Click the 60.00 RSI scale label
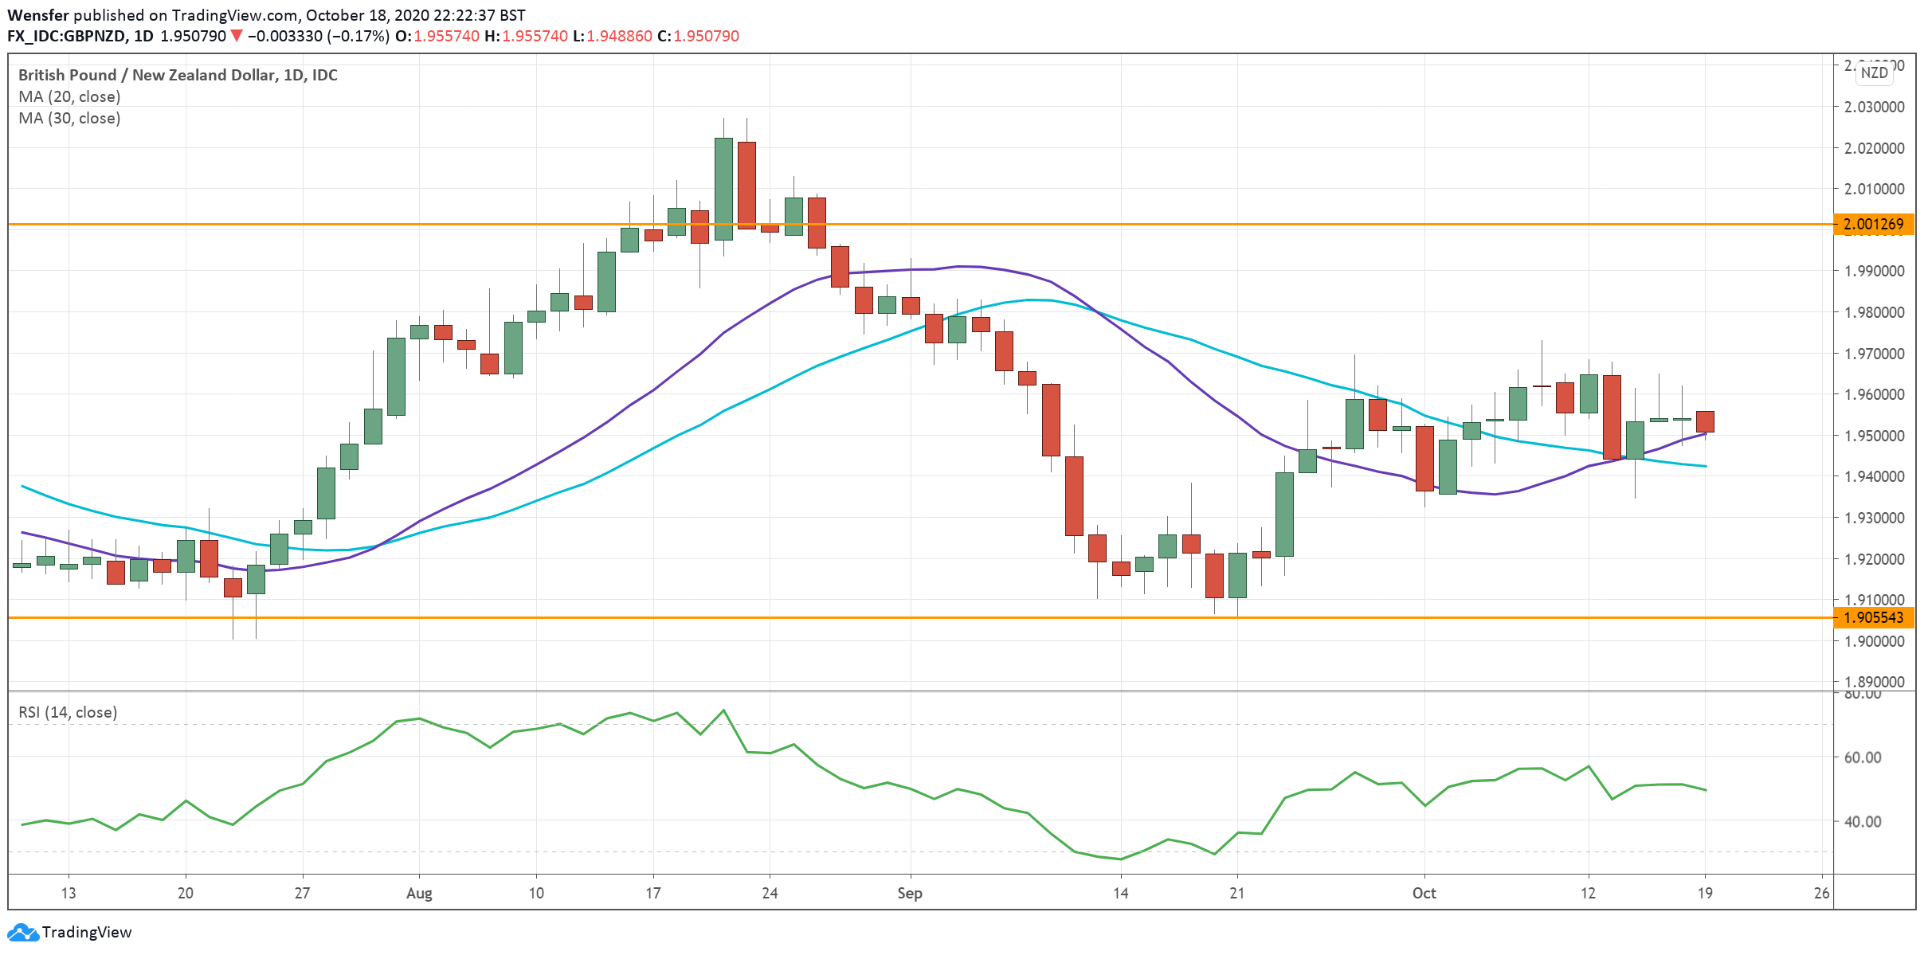The image size is (1924, 955). point(1863,757)
